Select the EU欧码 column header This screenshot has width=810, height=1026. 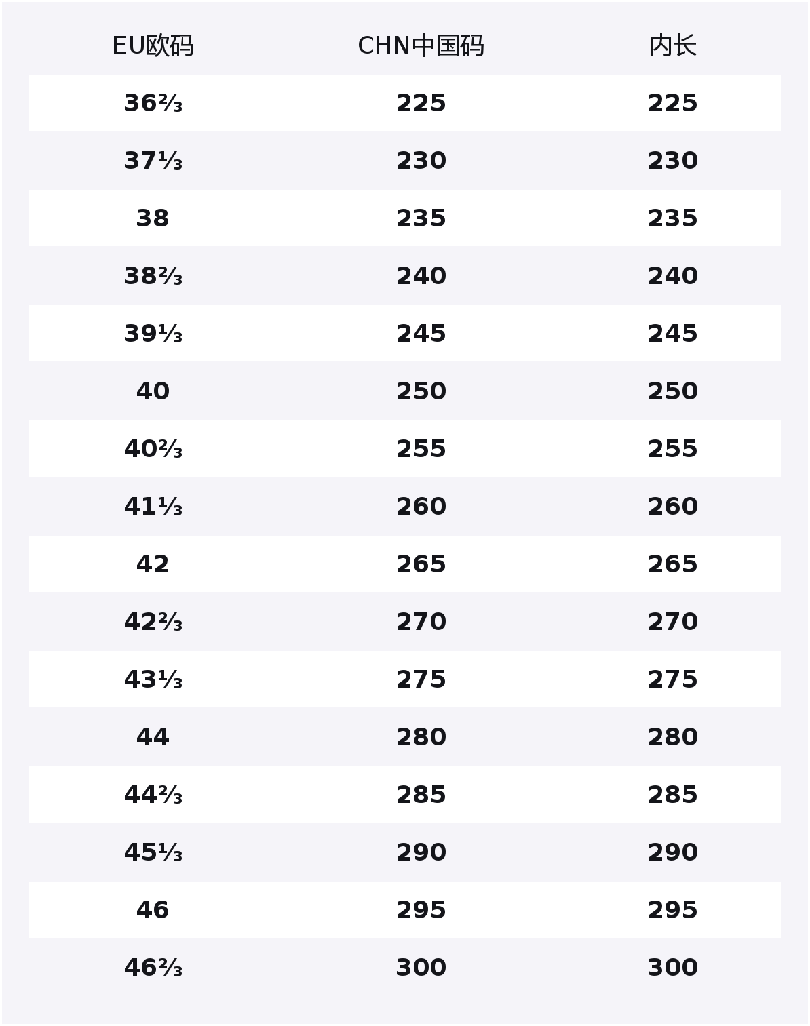coord(153,46)
